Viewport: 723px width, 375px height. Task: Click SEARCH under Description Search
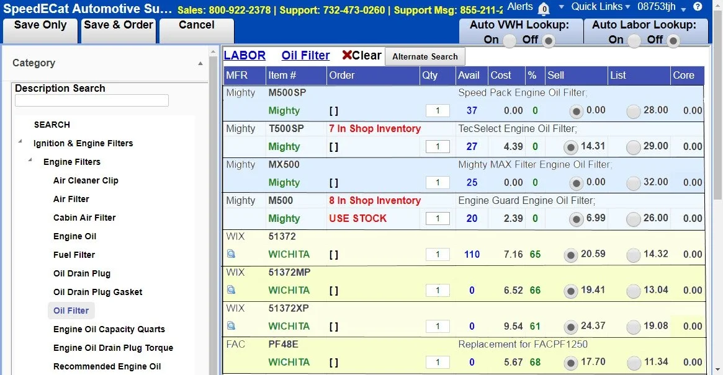click(x=52, y=125)
